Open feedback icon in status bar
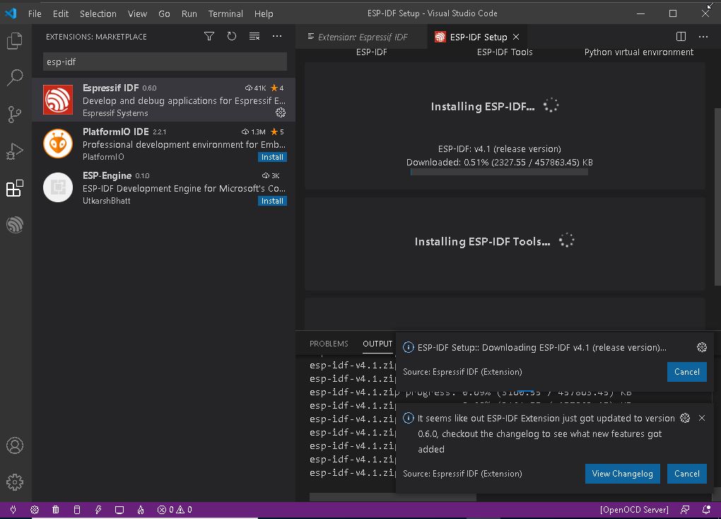This screenshot has height=519, width=721. tap(685, 509)
